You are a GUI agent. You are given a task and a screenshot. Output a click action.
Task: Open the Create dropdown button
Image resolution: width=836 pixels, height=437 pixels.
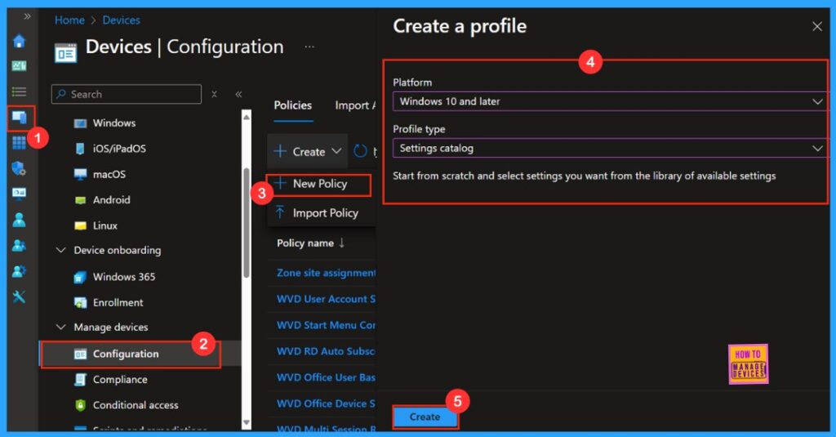308,152
